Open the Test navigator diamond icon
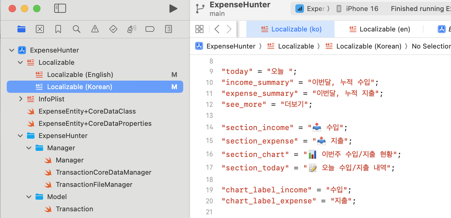Image resolution: width=451 pixels, height=218 pixels. tap(113, 29)
